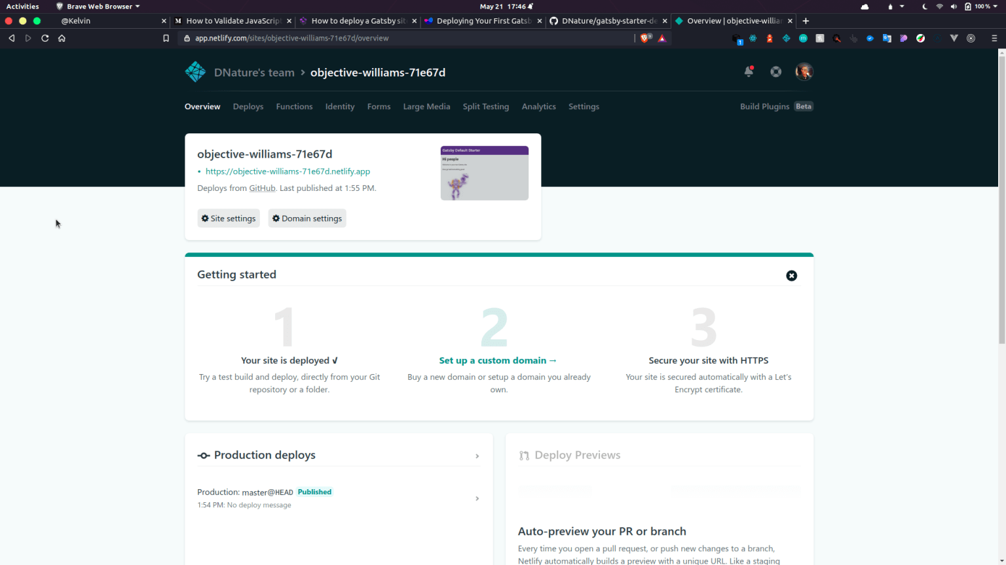Image resolution: width=1006 pixels, height=565 pixels.
Task: Click the address bar URL field
Action: pyautogui.click(x=406, y=38)
